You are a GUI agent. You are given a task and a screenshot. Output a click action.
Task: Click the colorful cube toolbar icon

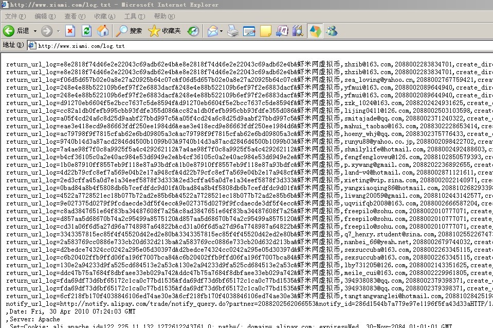[x=315, y=31]
